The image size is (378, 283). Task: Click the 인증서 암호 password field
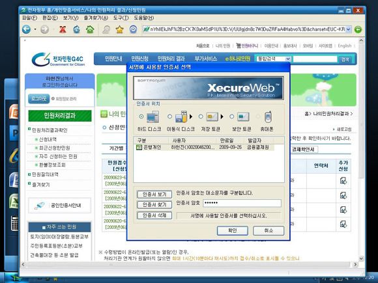(242, 203)
